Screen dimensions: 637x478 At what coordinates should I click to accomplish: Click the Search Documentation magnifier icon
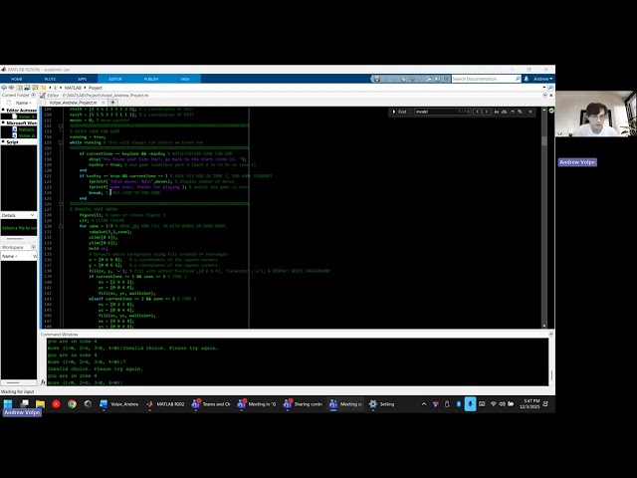pos(518,79)
